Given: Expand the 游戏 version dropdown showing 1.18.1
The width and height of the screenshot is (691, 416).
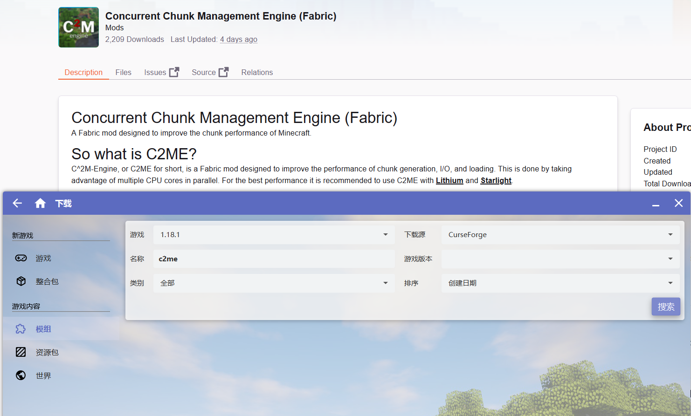Looking at the screenshot, I should click(274, 235).
